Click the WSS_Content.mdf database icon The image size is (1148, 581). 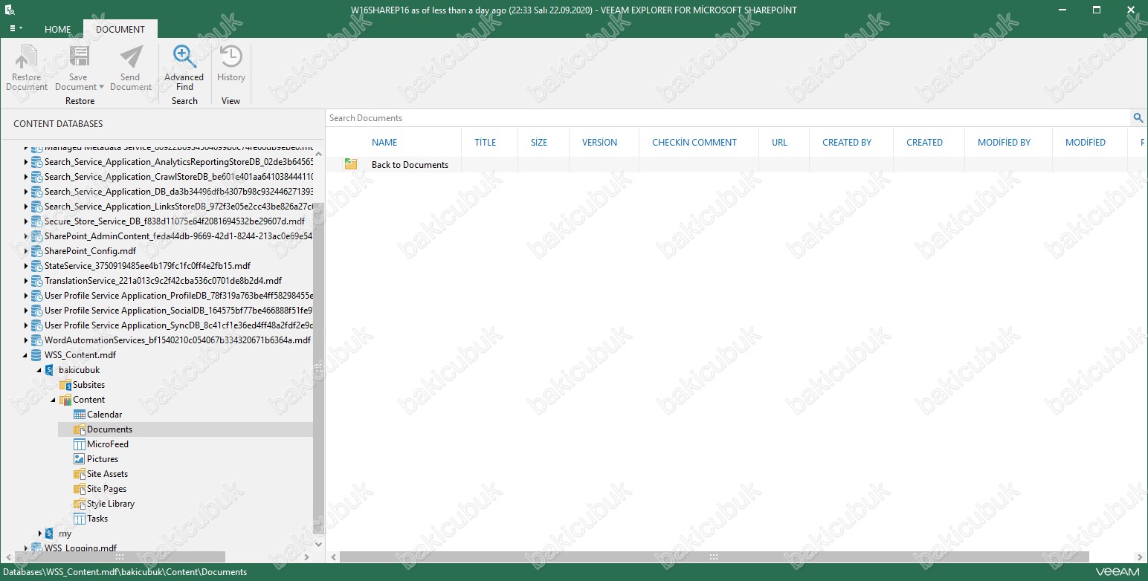[x=36, y=355]
